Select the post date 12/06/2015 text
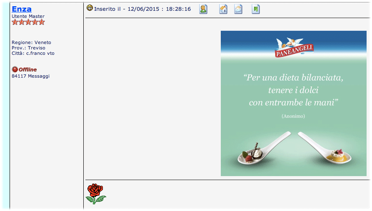Image resolution: width=372 pixels, height=211 pixels. tap(143, 9)
